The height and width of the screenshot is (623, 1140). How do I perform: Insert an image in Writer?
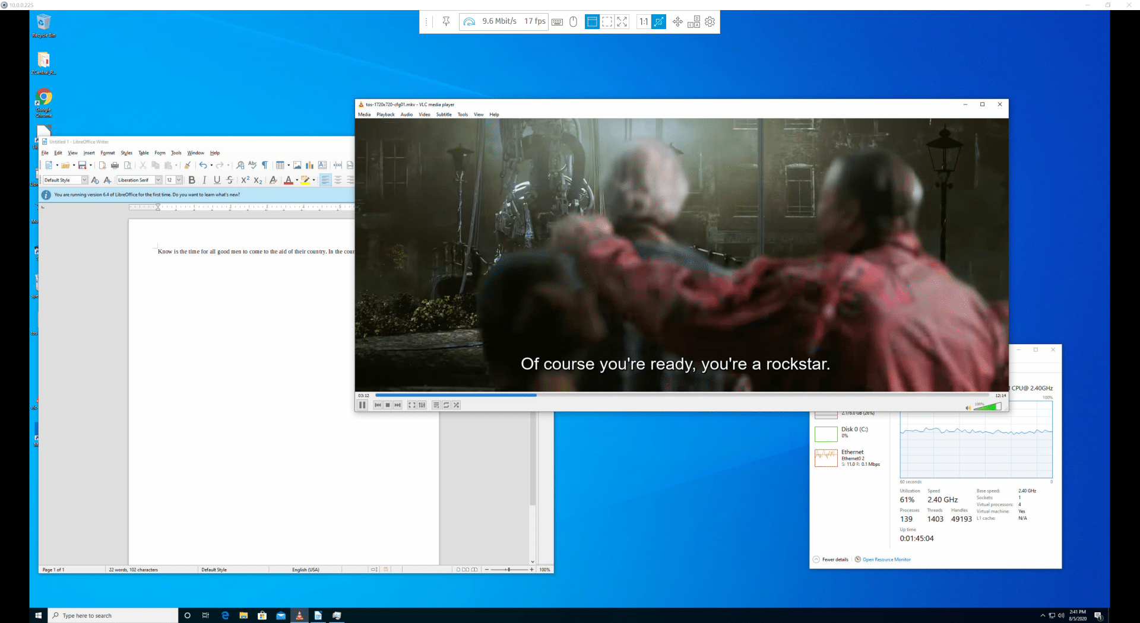tap(297, 166)
